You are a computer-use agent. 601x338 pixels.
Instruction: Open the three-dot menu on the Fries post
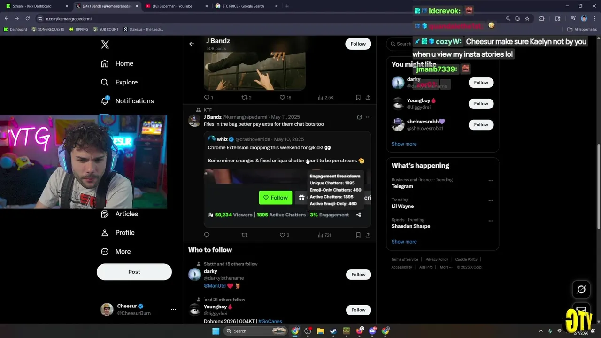click(368, 117)
